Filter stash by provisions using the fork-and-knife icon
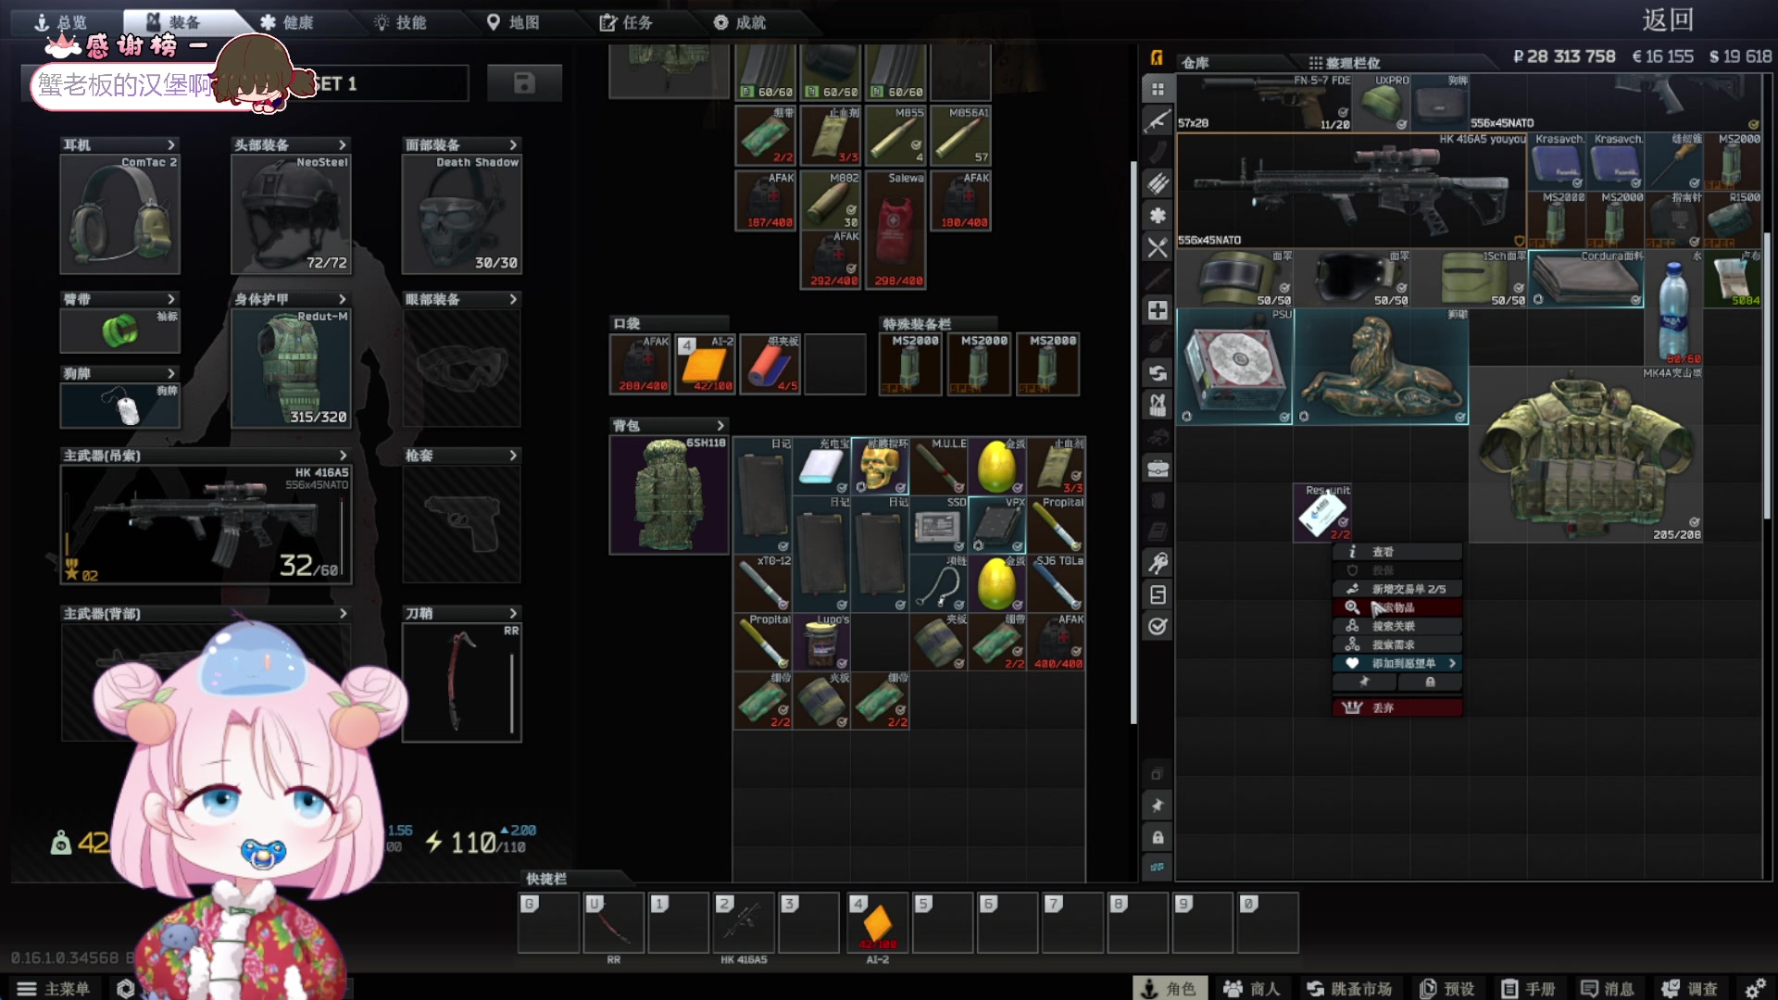1778x1000 pixels. [x=1158, y=247]
